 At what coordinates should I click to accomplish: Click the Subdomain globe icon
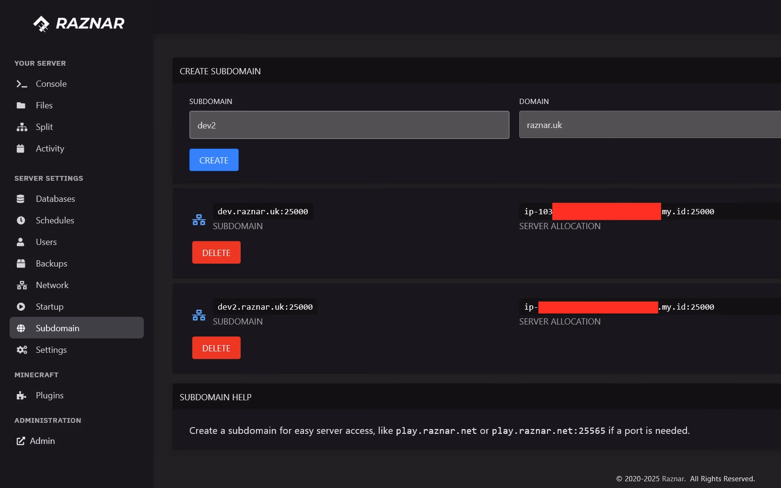pos(21,328)
